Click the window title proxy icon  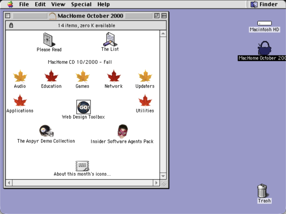(x=52, y=16)
